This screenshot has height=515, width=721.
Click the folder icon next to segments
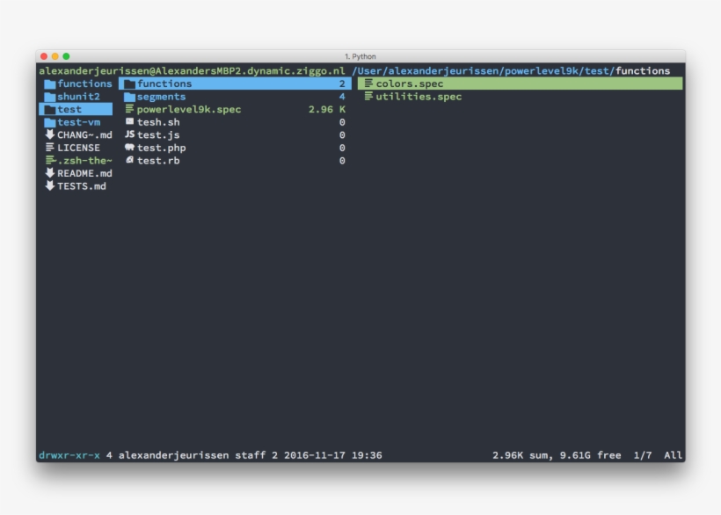coord(129,97)
